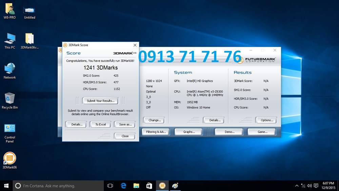
Task: Click the 1241 3DMarks score text
Action: 101,68
